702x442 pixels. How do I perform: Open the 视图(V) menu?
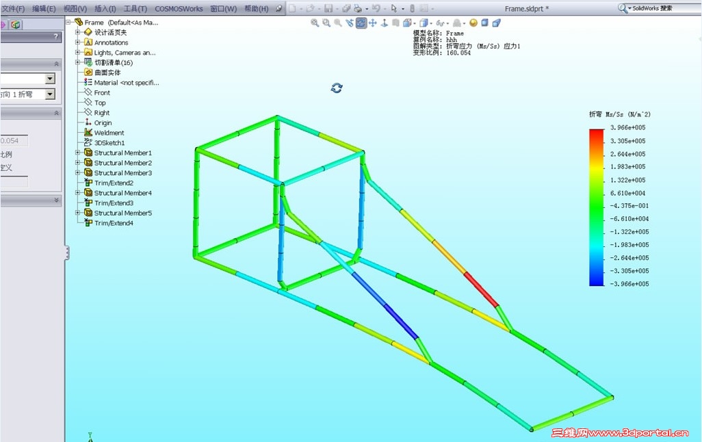point(75,8)
